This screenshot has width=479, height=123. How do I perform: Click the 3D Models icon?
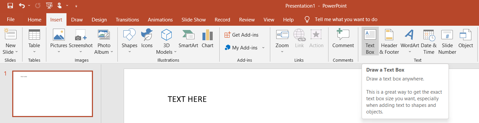(x=166, y=35)
